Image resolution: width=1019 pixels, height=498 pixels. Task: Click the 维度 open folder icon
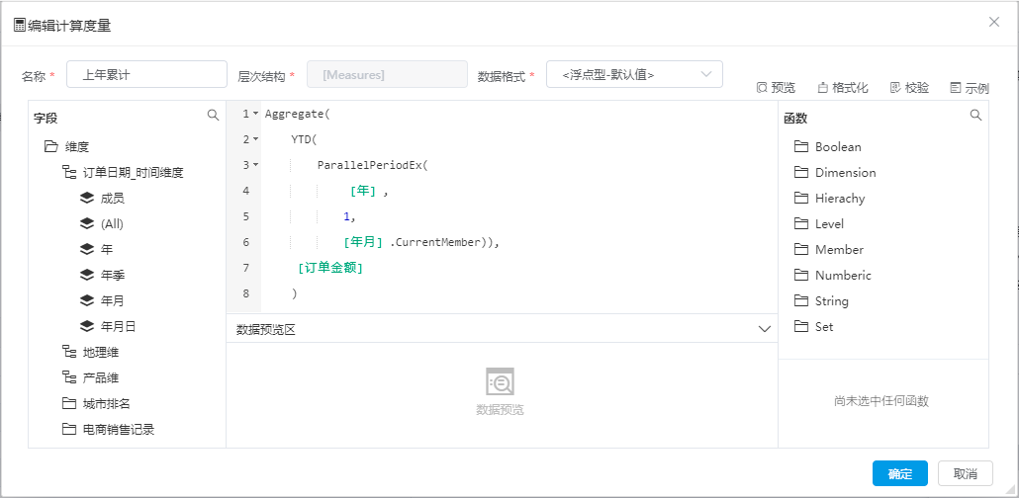click(50, 147)
